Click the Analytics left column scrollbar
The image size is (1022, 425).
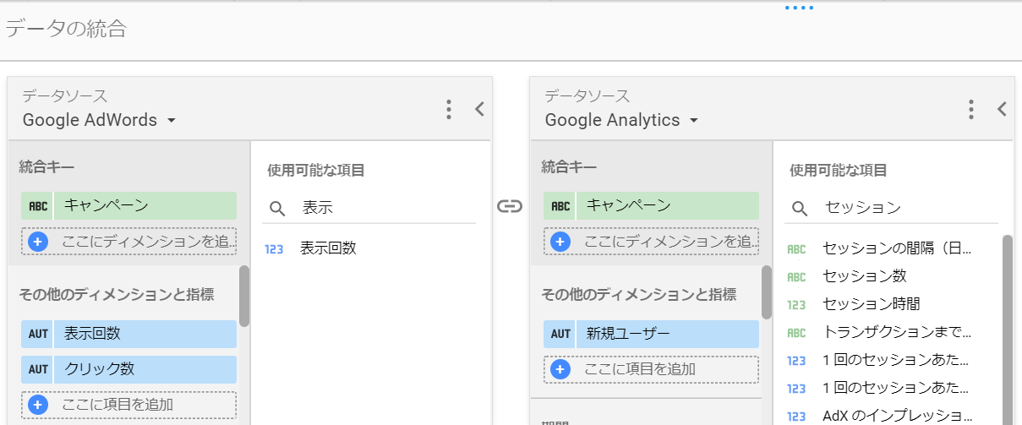(767, 292)
